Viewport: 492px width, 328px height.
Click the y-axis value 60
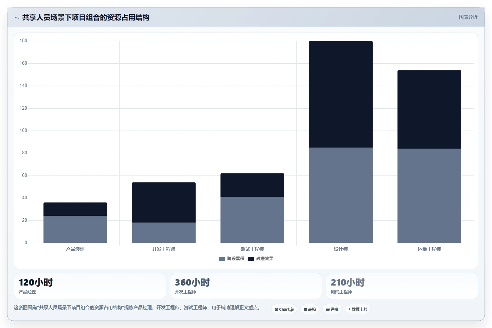pyautogui.click(x=24, y=175)
